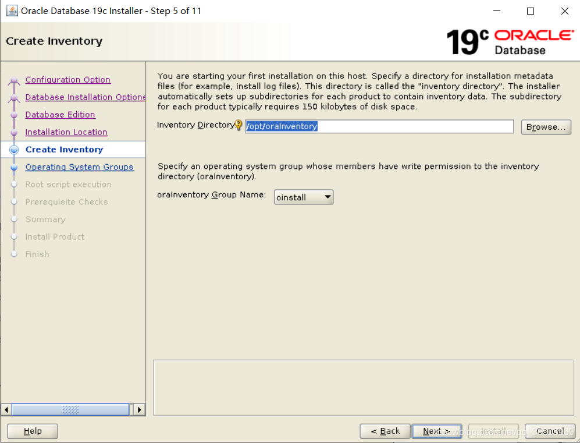Select the Create Inventory step
Screen dimensions: 580x443
(64, 150)
